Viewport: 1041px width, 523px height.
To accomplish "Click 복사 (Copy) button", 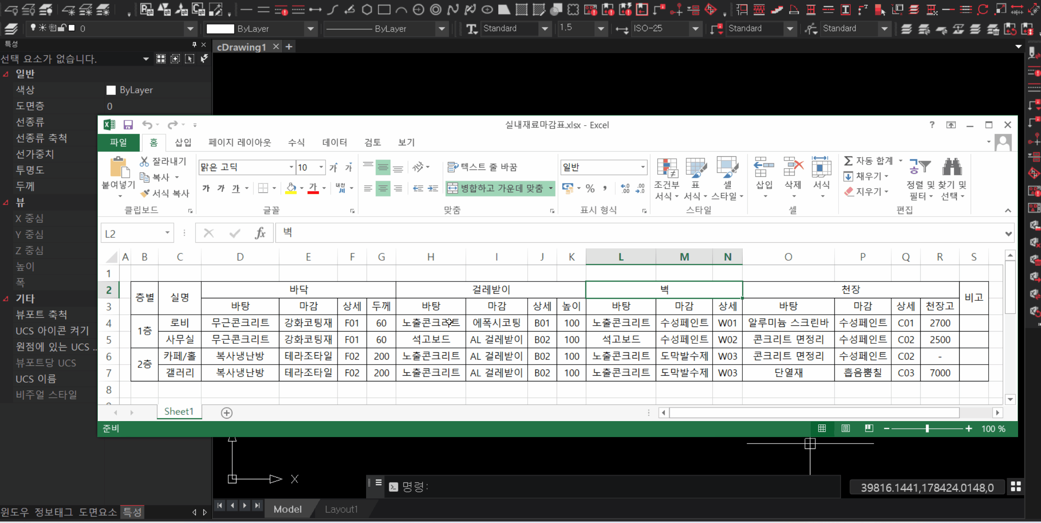I will [x=155, y=177].
